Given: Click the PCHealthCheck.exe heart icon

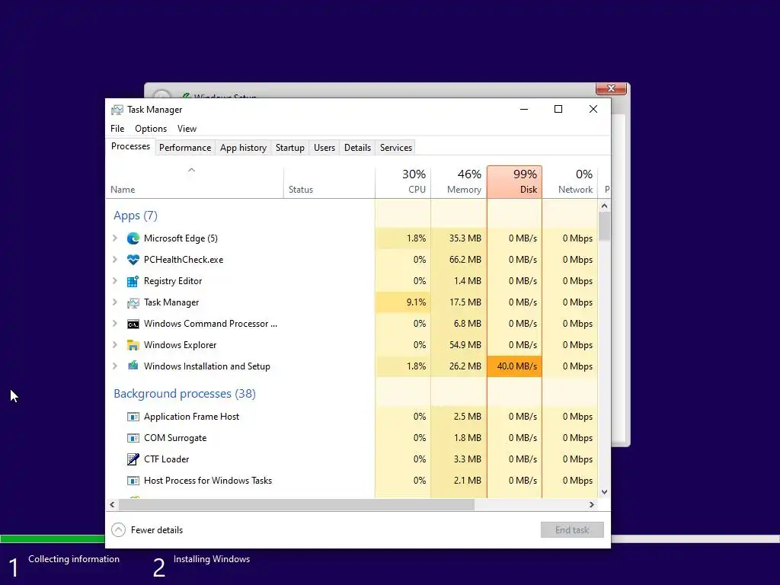Looking at the screenshot, I should [133, 260].
